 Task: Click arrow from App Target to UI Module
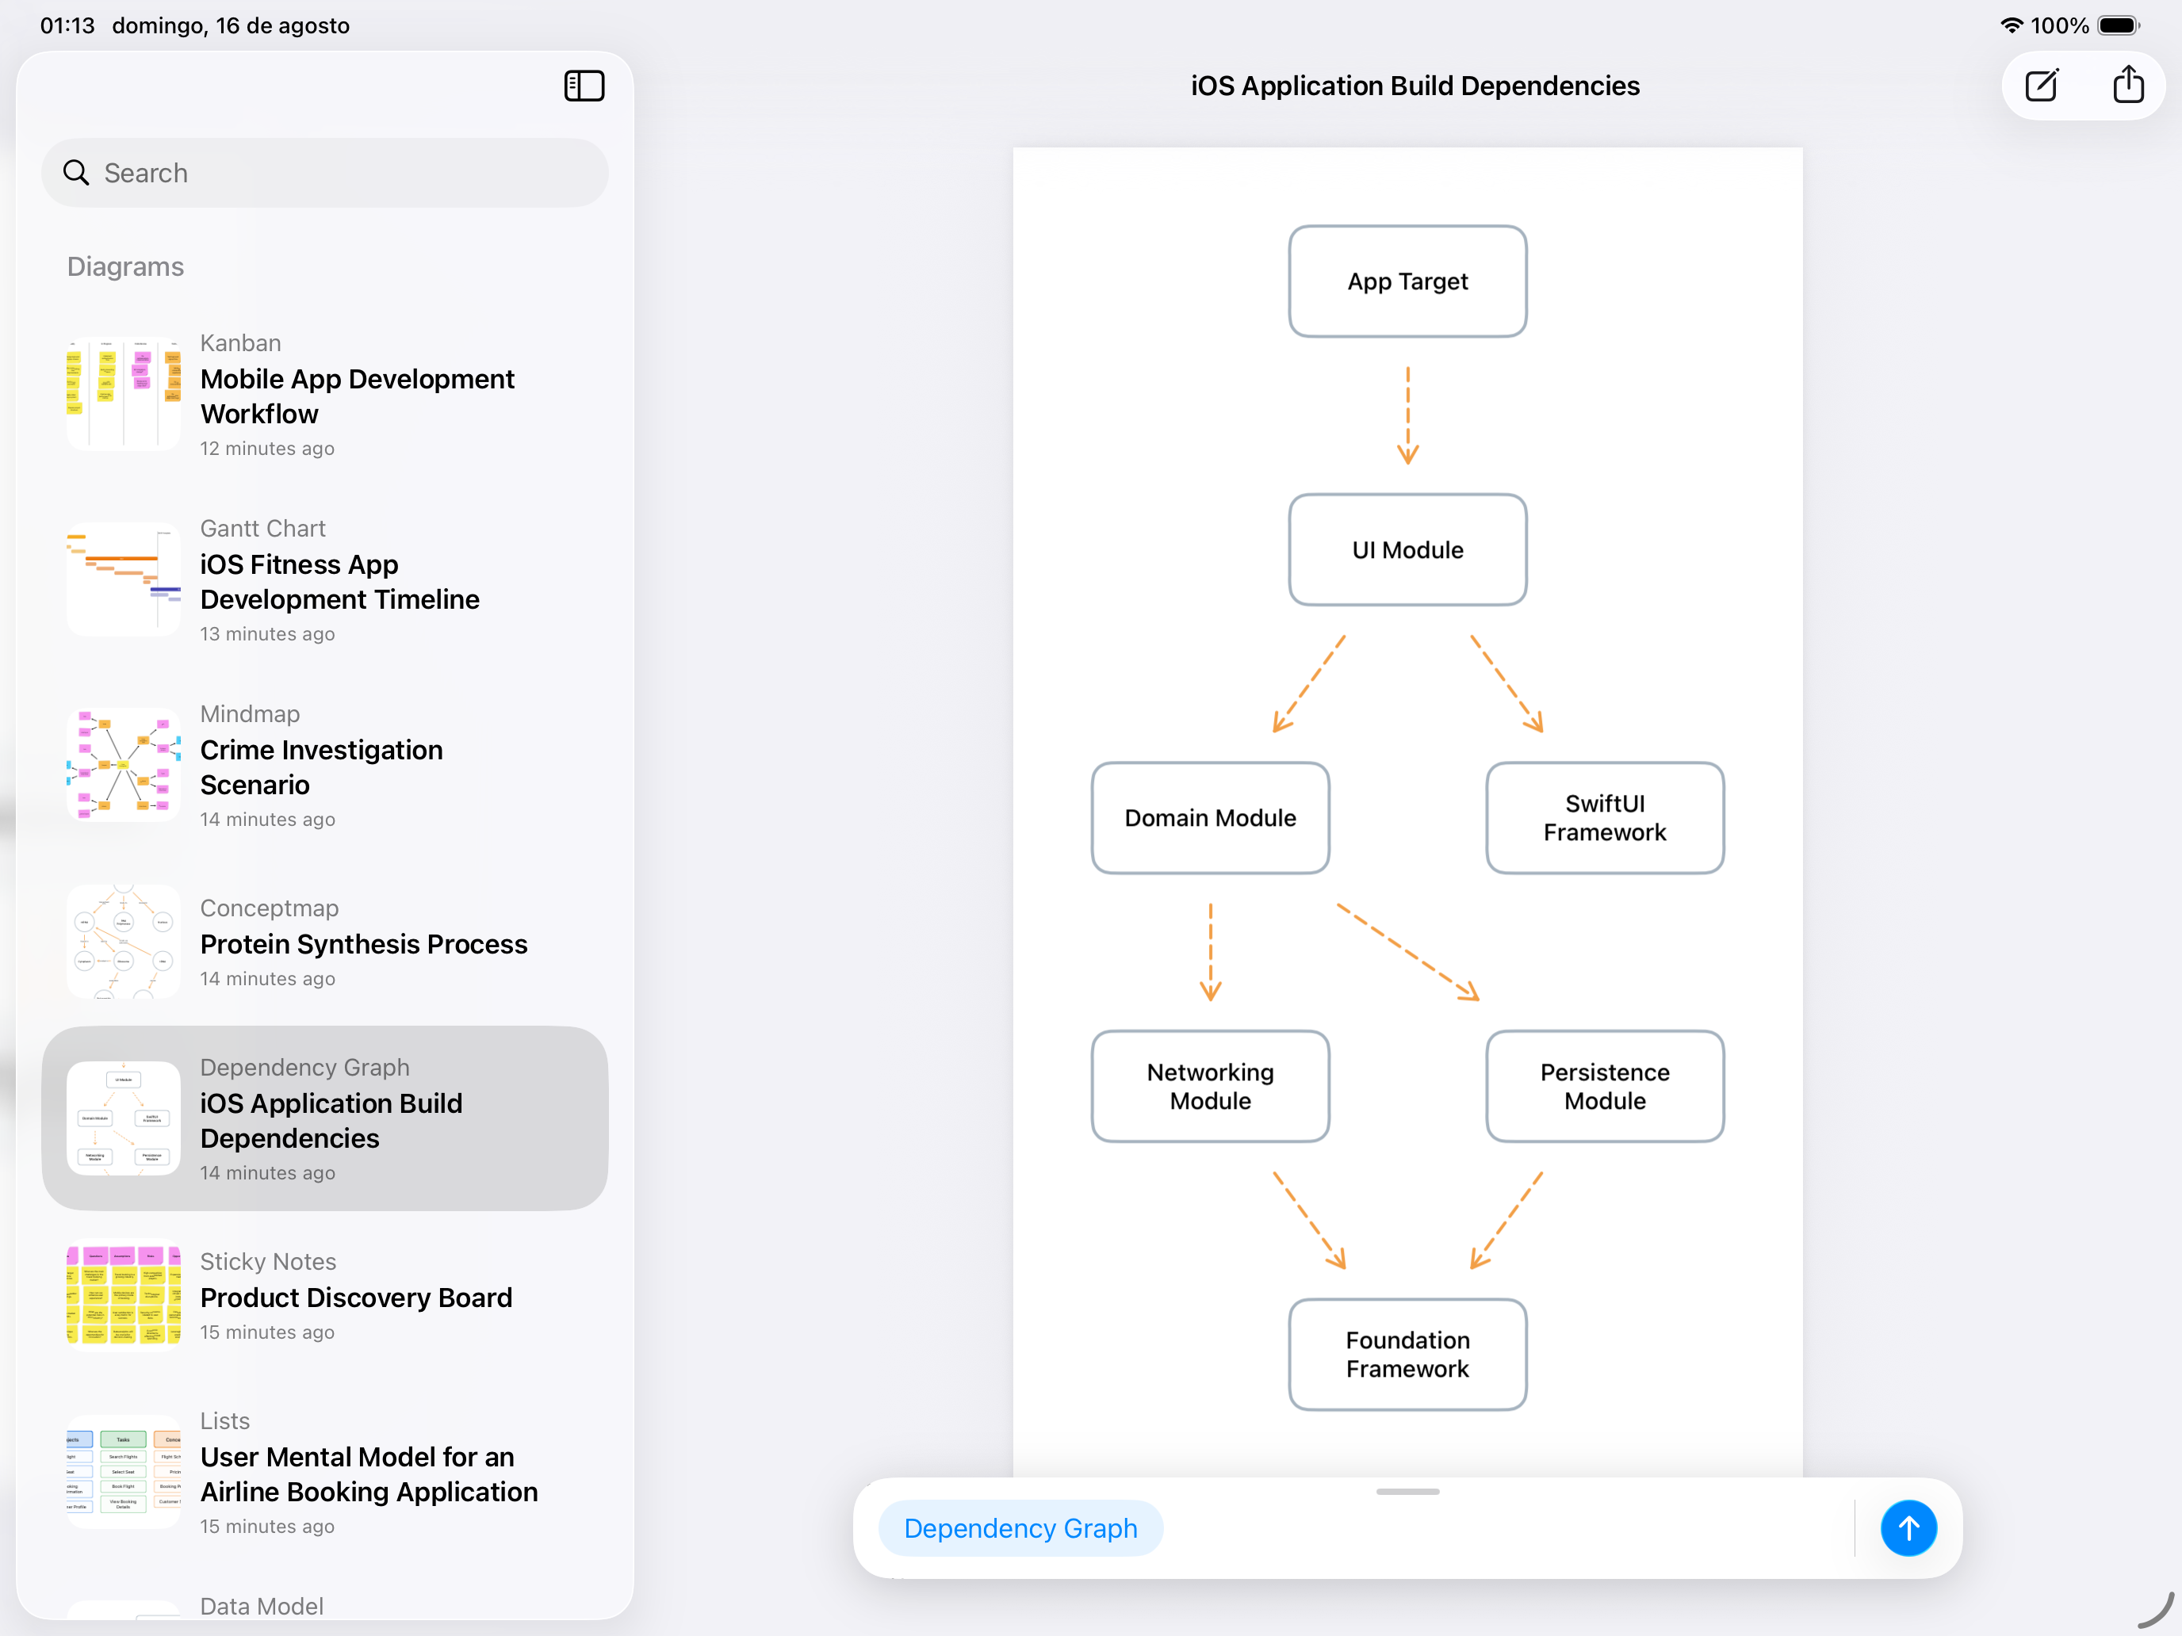pos(1407,415)
